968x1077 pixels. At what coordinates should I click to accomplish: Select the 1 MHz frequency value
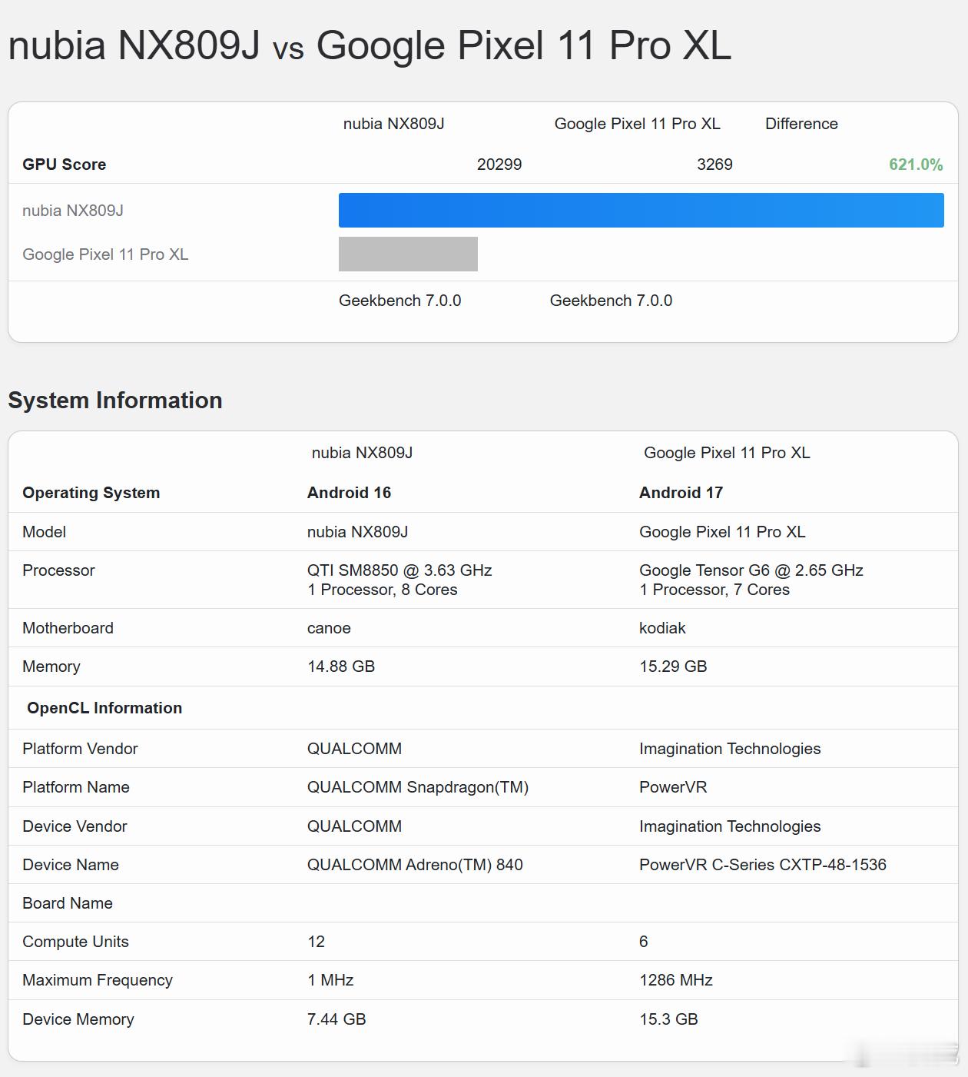pyautogui.click(x=330, y=980)
